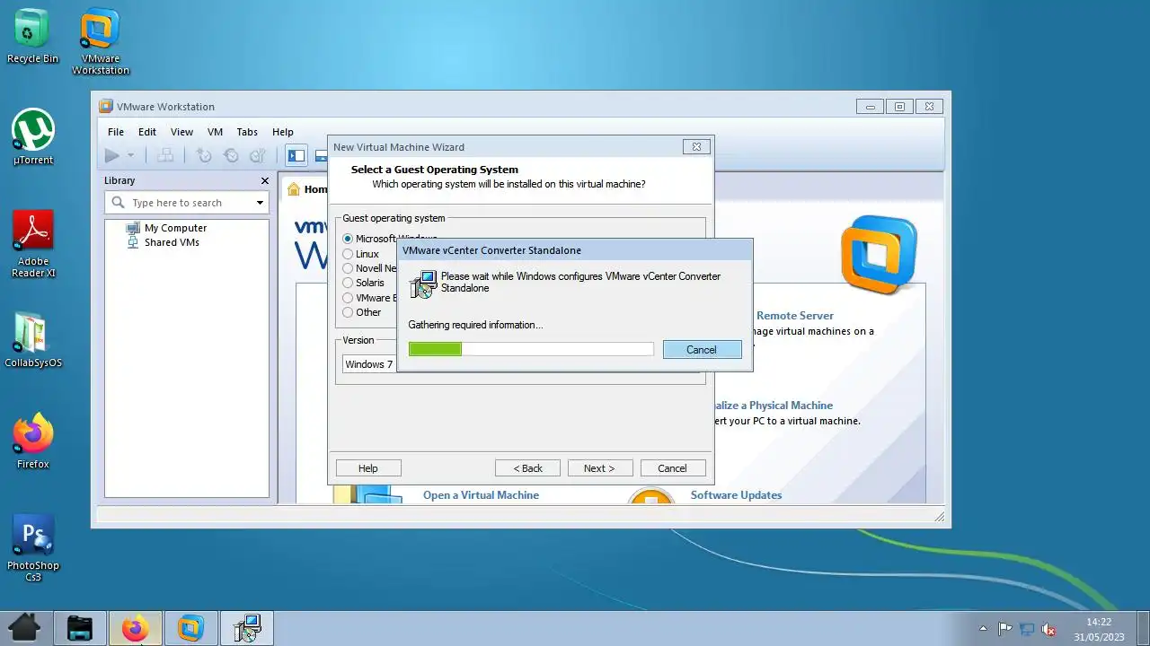Open the Library search dropdown arrow
This screenshot has height=646, width=1150.
point(260,203)
